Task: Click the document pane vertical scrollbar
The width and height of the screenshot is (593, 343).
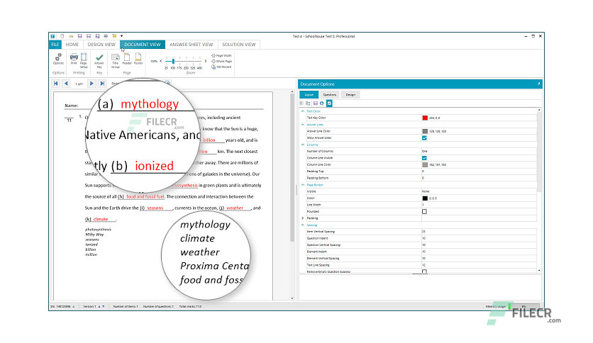Action: [x=292, y=168]
